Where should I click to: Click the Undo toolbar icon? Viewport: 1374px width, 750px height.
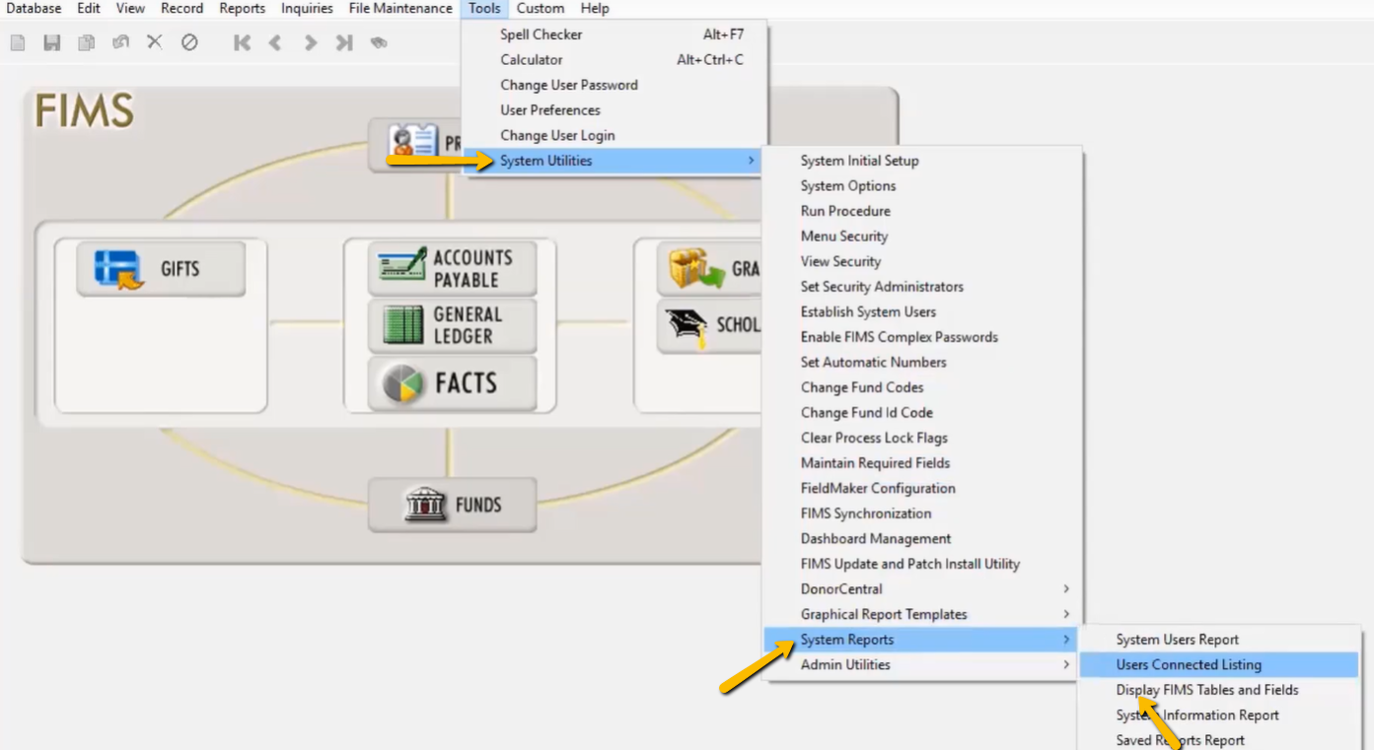coord(120,42)
